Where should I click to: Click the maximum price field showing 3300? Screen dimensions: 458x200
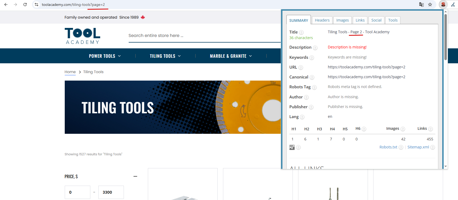coord(111,192)
